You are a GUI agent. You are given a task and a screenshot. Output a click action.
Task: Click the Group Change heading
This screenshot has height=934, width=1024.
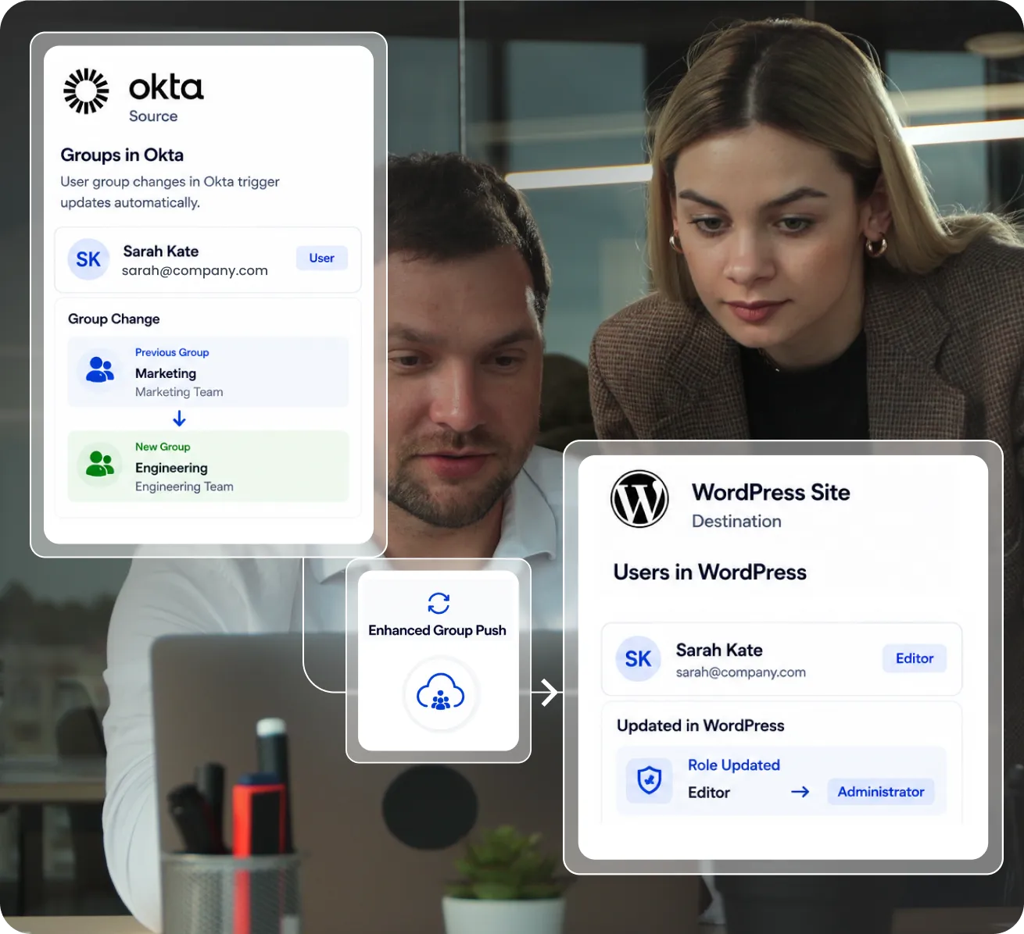coord(114,319)
